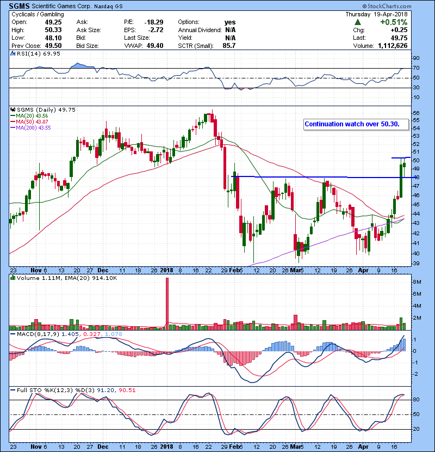Click the RSI(14) 69.95 label
This screenshot has width=435, height=452.
[x=39, y=53]
